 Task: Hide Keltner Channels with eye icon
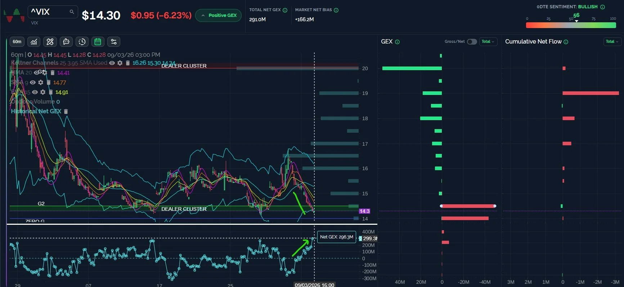[112, 63]
